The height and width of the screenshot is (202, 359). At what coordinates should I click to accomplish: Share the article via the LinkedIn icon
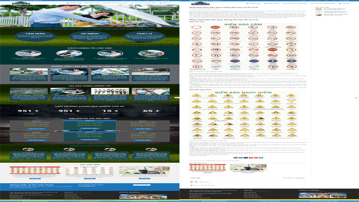pyautogui.click(x=261, y=158)
